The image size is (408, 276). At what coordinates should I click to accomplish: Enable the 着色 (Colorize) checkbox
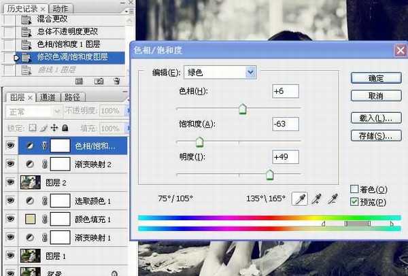point(354,189)
